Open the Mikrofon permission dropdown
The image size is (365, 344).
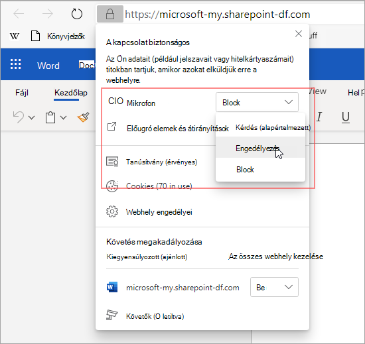point(257,102)
